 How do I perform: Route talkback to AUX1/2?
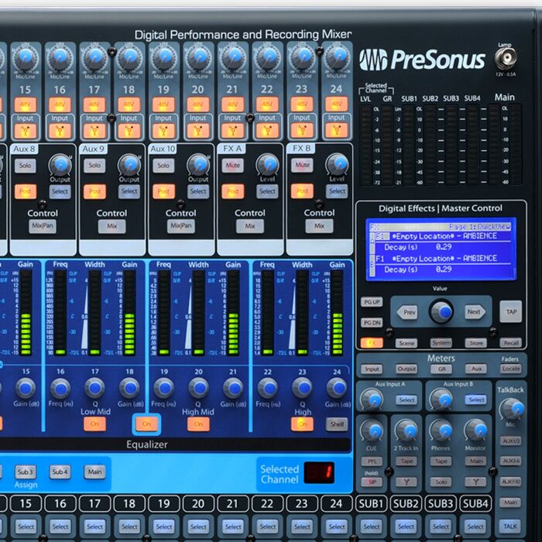[510, 441]
